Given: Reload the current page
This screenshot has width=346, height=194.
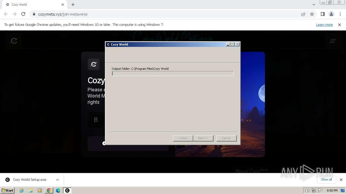Looking at the screenshot, I should [x=23, y=14].
